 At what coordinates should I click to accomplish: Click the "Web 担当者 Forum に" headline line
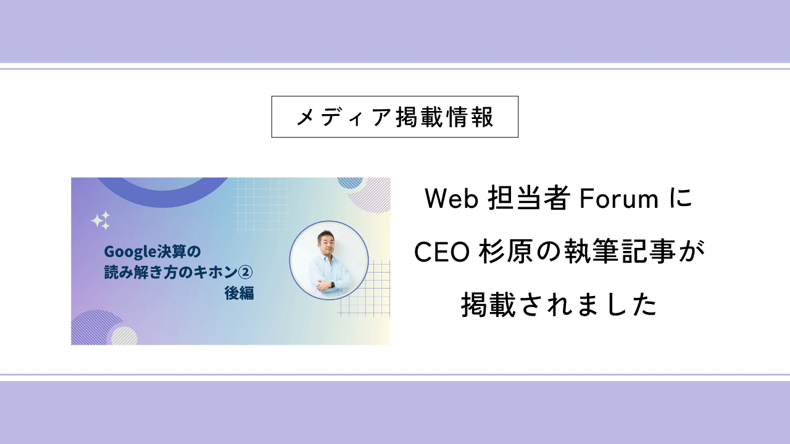click(x=559, y=199)
